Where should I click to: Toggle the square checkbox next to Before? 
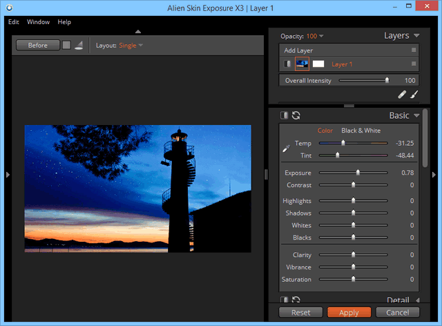(x=66, y=46)
